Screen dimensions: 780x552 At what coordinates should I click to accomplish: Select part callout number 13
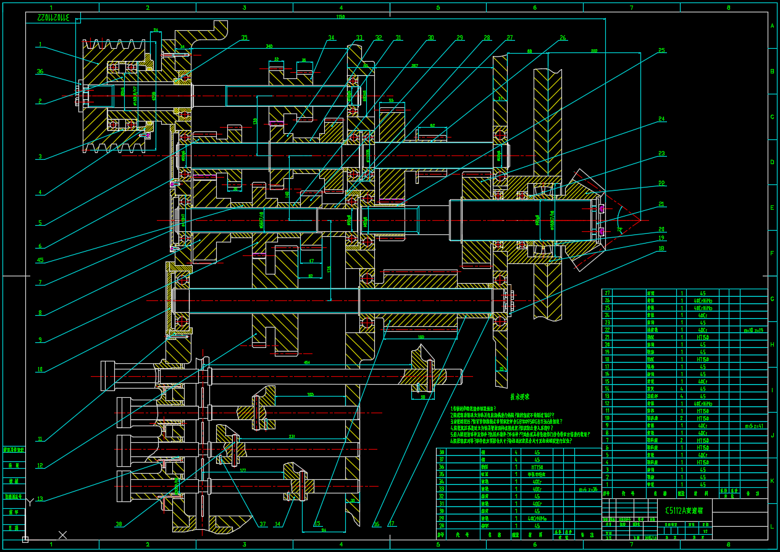(x=40, y=499)
